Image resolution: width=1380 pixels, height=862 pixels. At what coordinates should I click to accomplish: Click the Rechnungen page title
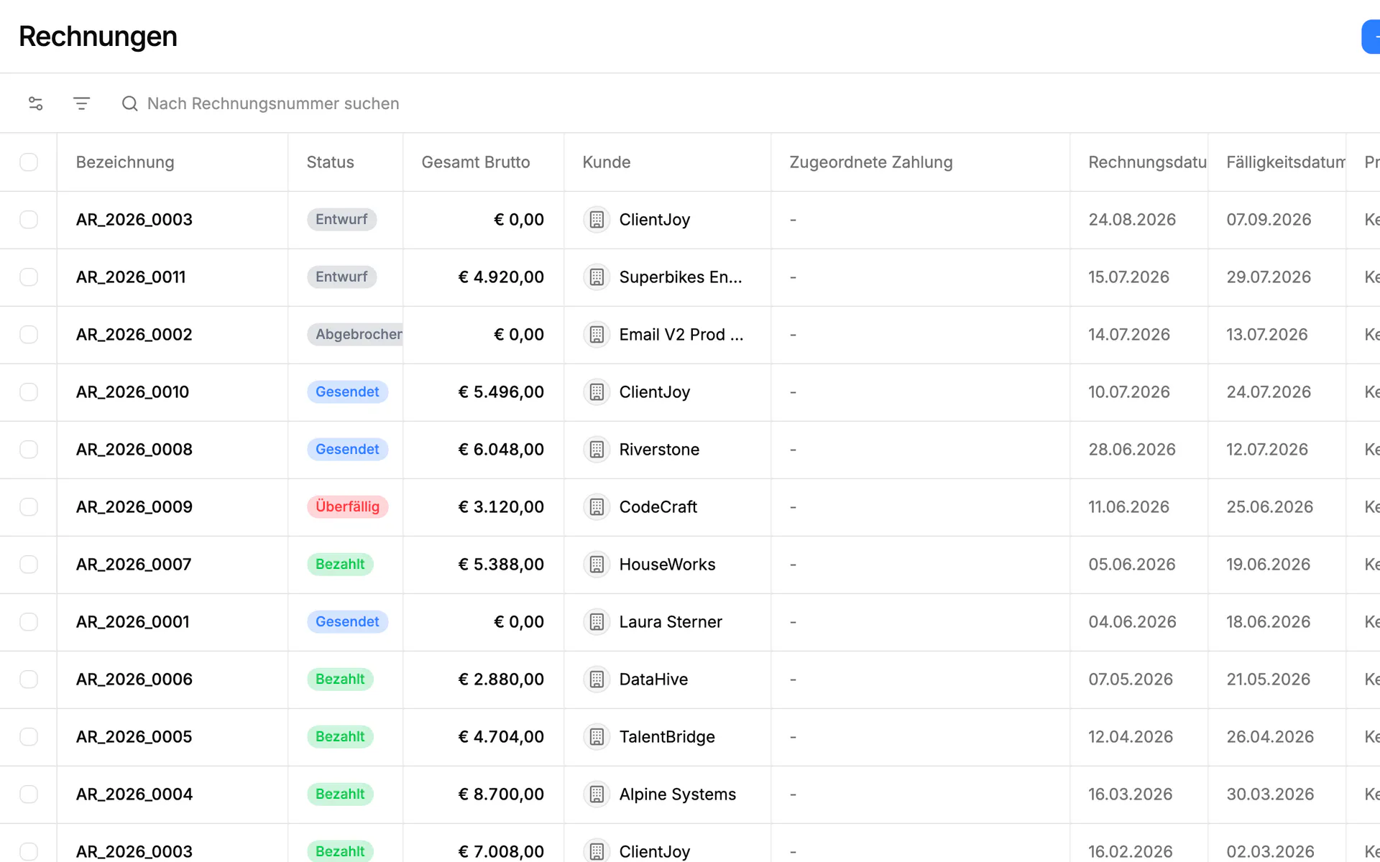98,37
